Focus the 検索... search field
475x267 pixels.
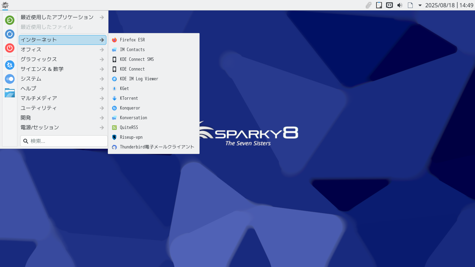[x=64, y=141]
